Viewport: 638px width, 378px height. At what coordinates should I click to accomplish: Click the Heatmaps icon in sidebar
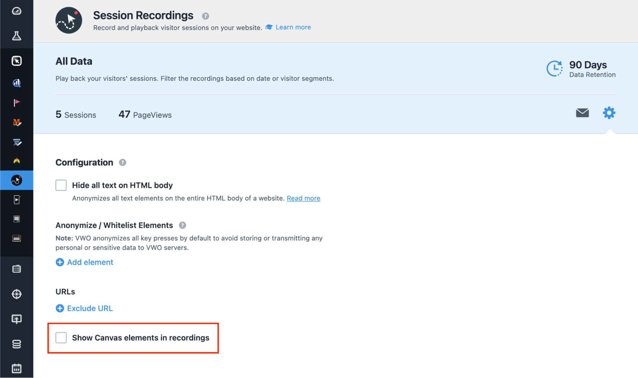17,160
